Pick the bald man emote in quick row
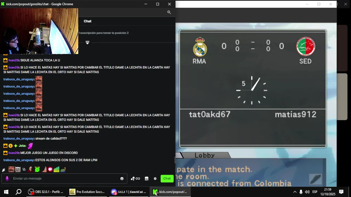The width and height of the screenshot is (351, 197). [x=31, y=169]
